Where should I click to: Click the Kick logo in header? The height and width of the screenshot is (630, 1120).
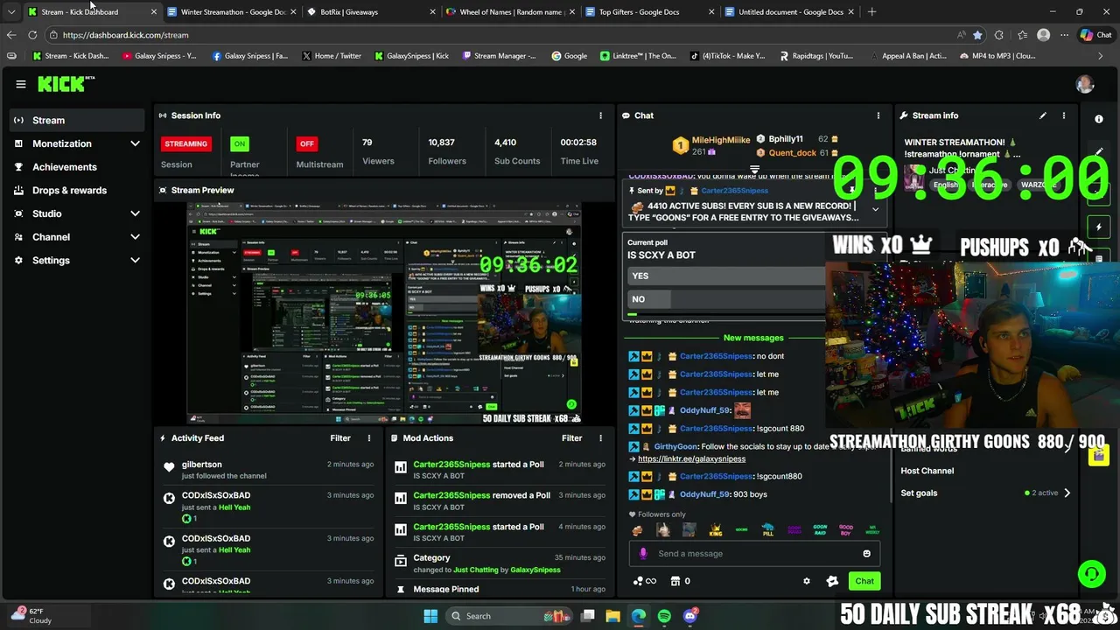pyautogui.click(x=66, y=84)
